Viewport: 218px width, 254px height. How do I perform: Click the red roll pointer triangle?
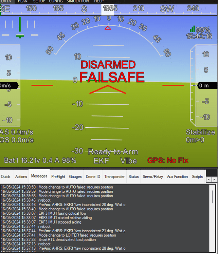coord(108,28)
